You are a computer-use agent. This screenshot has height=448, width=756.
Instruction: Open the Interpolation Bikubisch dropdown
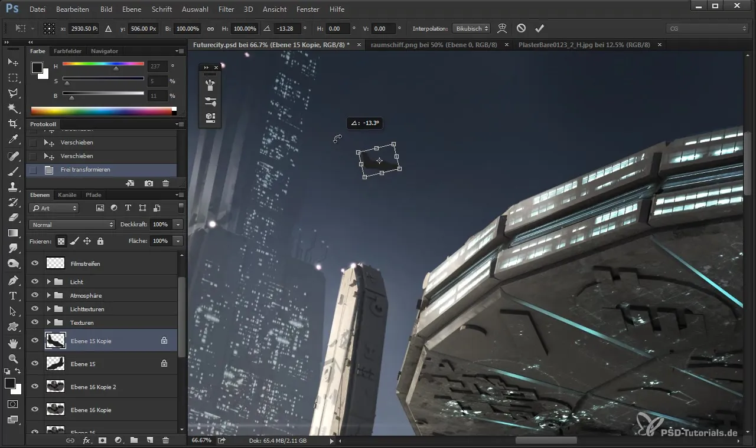(471, 28)
